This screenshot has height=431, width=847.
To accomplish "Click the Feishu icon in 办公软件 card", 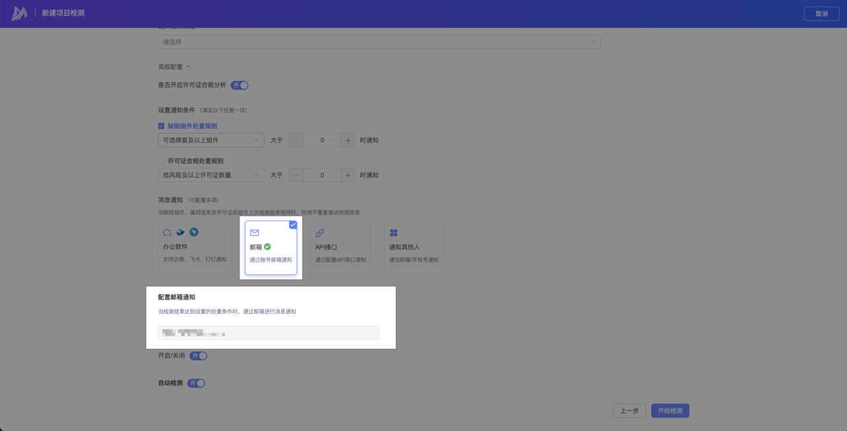I will pyautogui.click(x=180, y=233).
